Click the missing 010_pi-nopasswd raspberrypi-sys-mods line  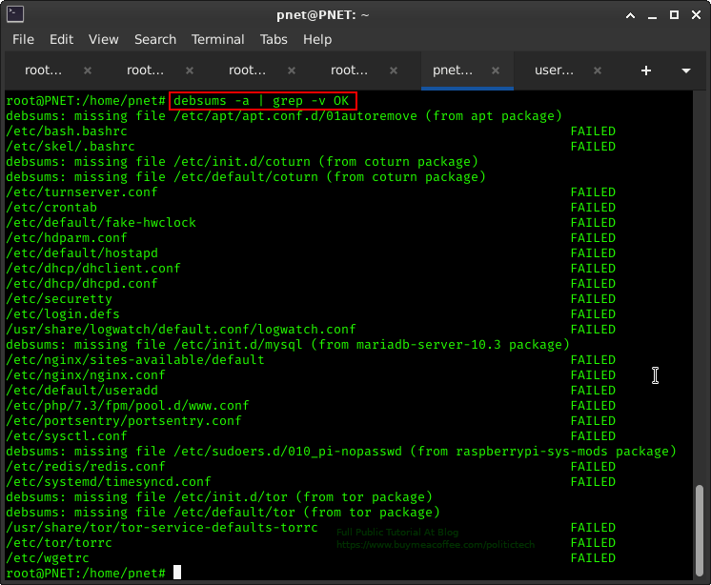click(x=341, y=452)
